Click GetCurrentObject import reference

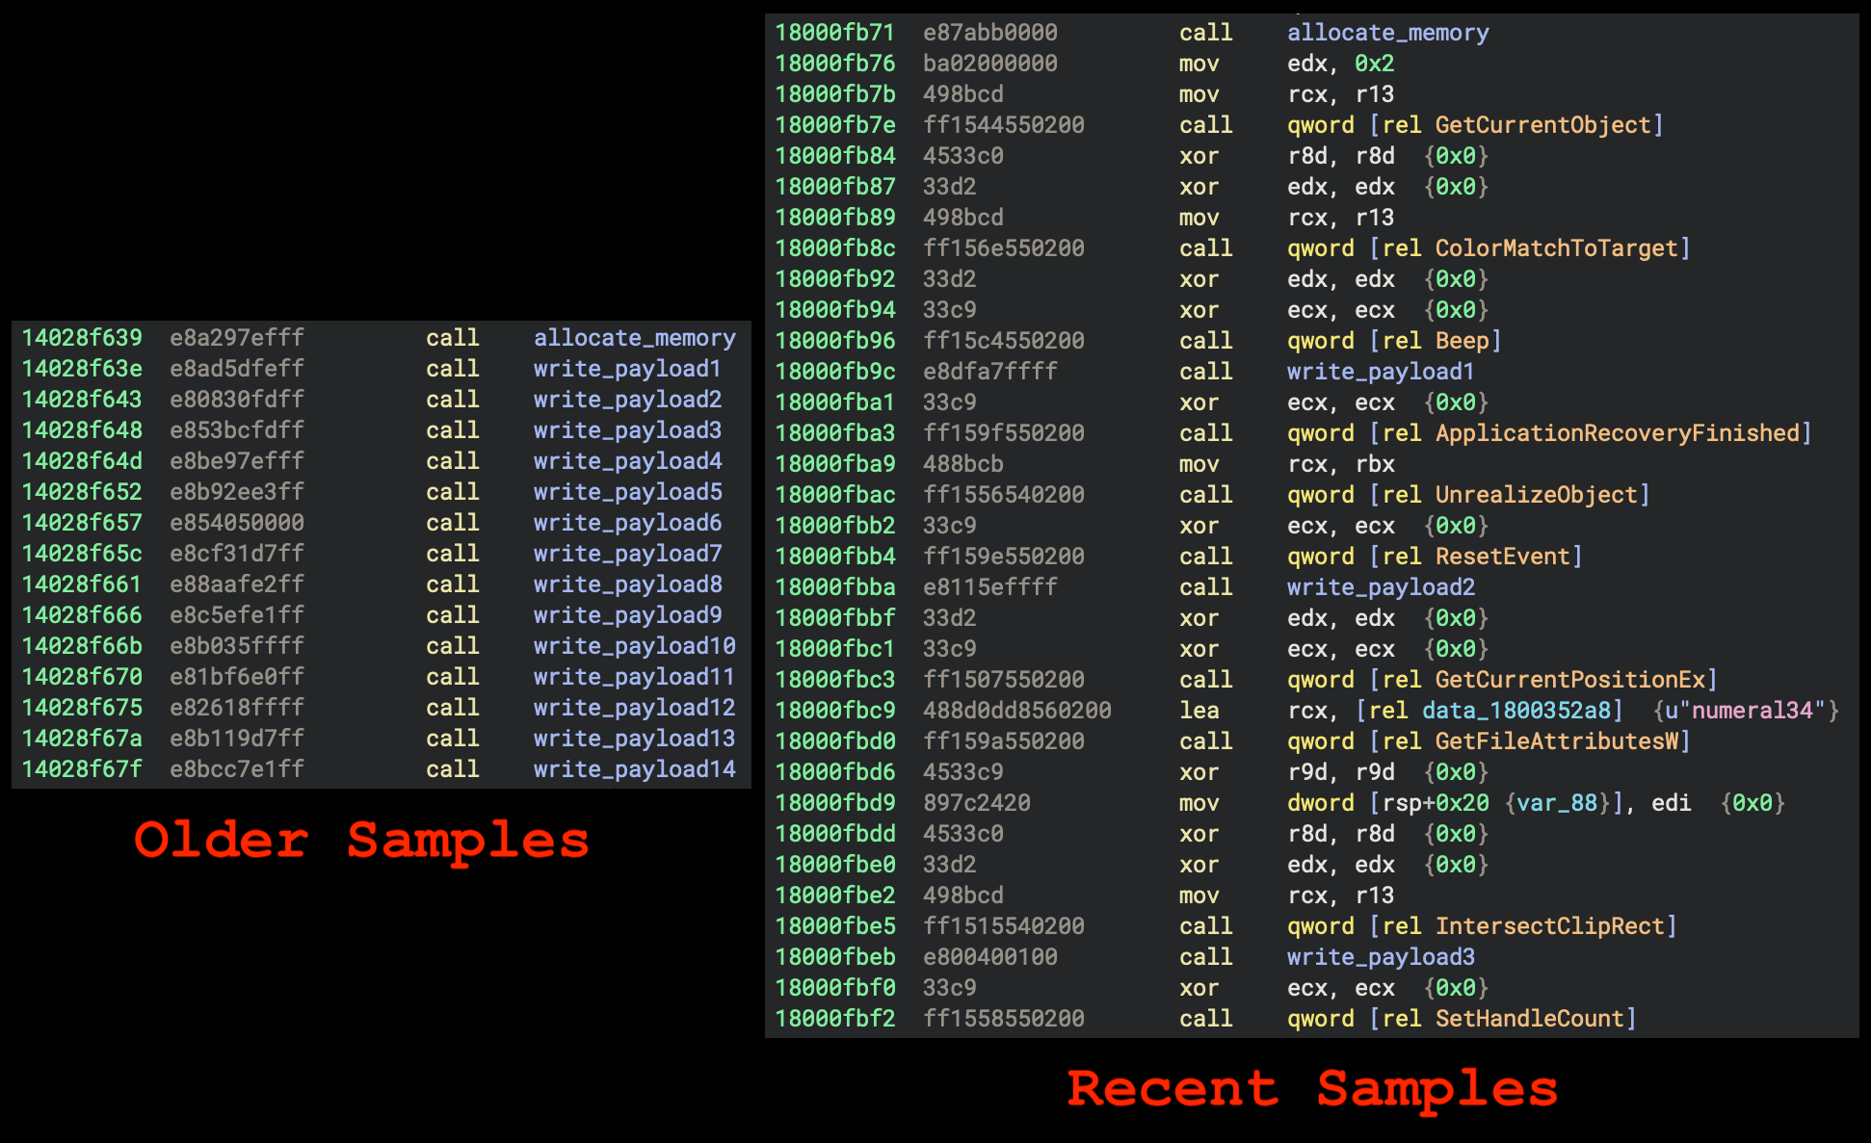[1542, 125]
